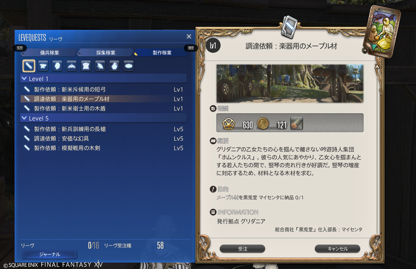The image size is (416, 269).
Task: Select the Carpenter saw class icon
Action: tap(29, 66)
